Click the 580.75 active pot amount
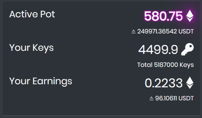This screenshot has width=202, height=118. click(163, 16)
